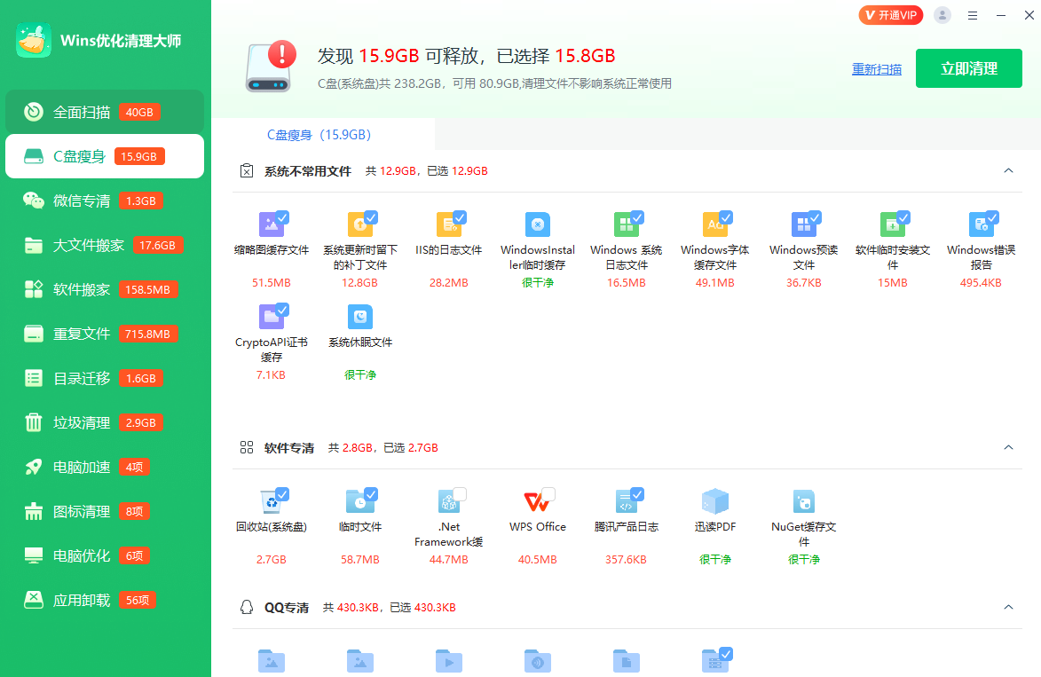The width and height of the screenshot is (1041, 677).
Task: Open 微信专清 in the sidebar
Action: [x=82, y=201]
